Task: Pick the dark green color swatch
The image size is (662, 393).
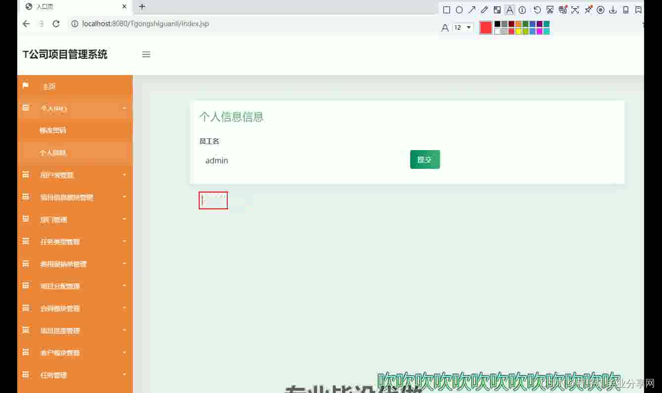Action: (x=526, y=24)
